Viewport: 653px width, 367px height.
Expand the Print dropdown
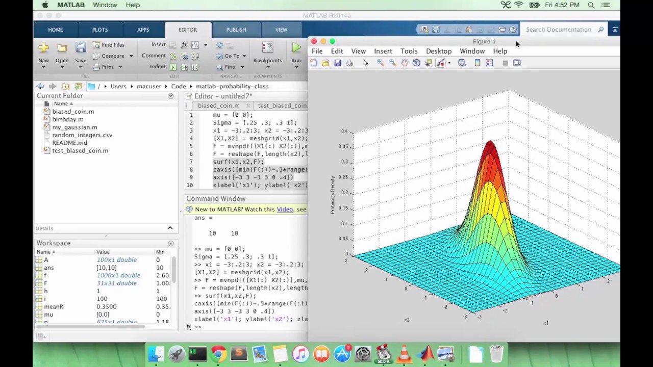(120, 67)
